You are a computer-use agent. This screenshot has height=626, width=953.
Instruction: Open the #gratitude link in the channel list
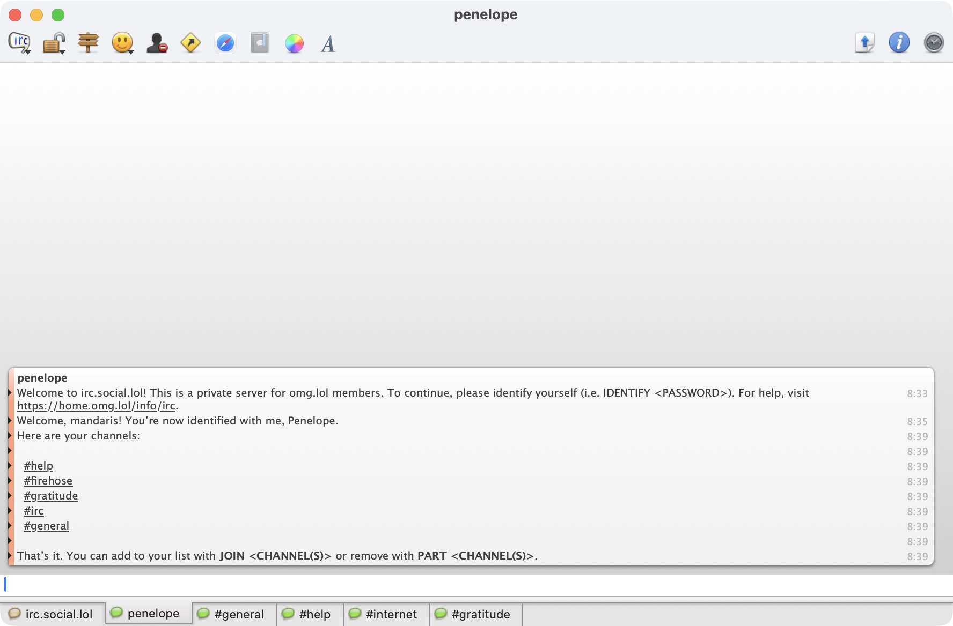coord(51,496)
